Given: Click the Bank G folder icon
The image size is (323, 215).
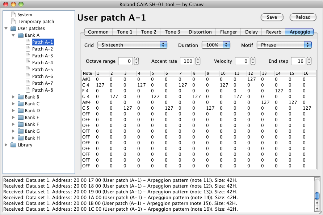Looking at the screenshot, I should tap(21, 131).
